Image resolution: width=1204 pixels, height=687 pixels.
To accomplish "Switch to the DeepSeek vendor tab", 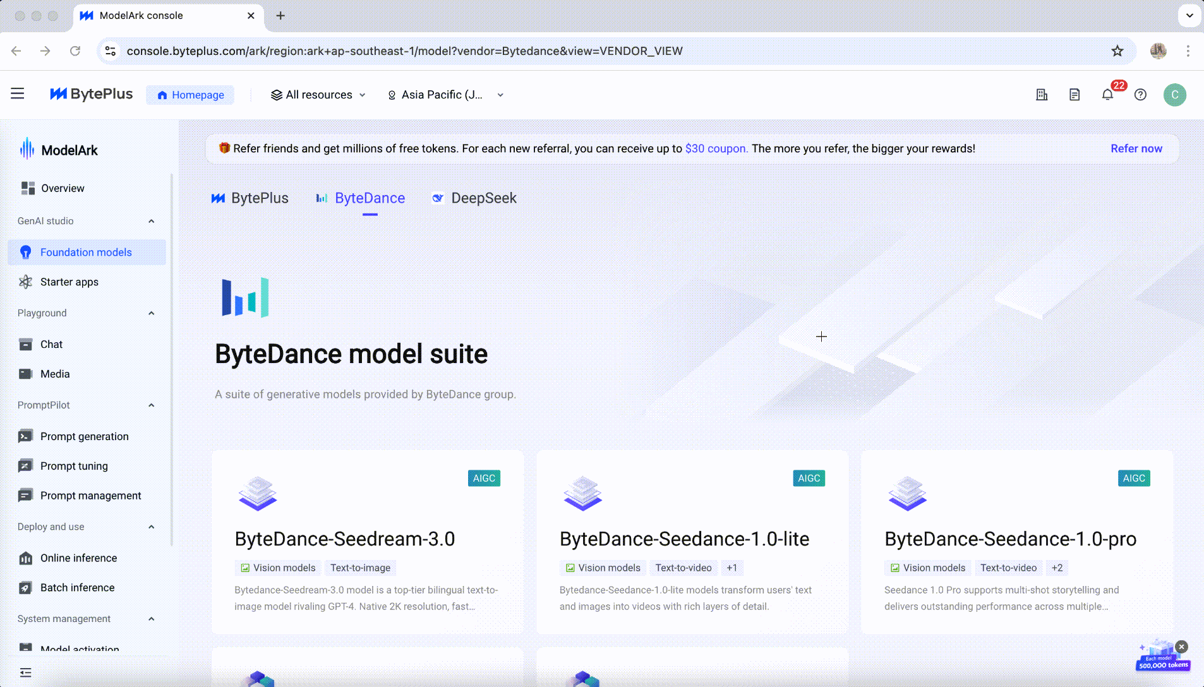I will [x=474, y=198].
